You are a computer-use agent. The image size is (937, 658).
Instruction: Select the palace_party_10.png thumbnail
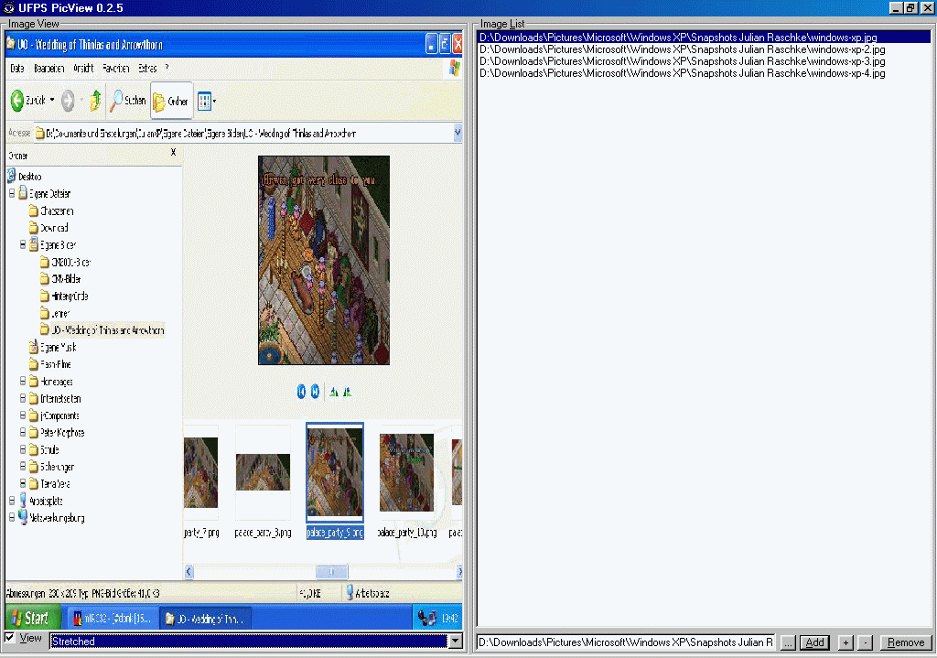[x=407, y=472]
